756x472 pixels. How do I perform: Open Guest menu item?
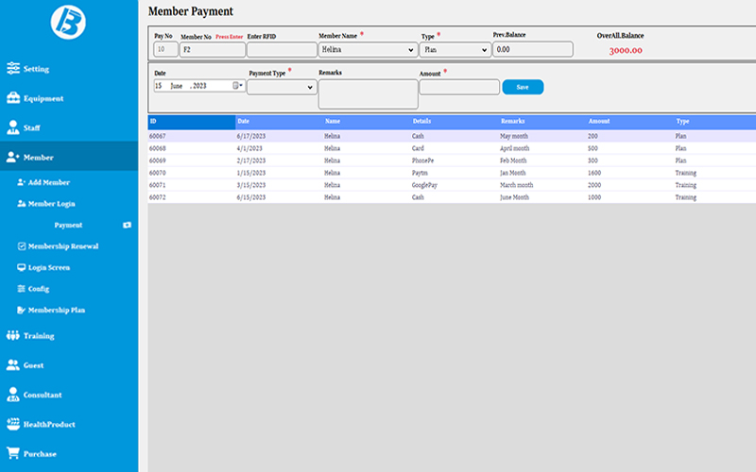[x=69, y=365]
